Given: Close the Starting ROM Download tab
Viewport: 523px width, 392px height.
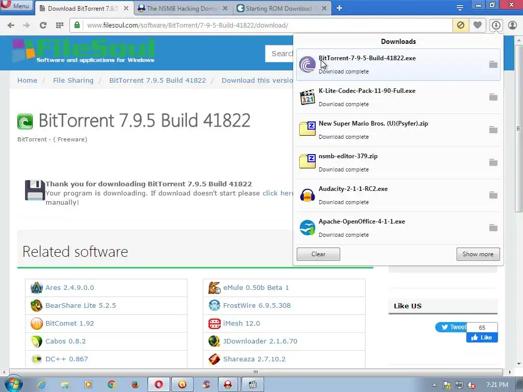Looking at the screenshot, I should 324,8.
